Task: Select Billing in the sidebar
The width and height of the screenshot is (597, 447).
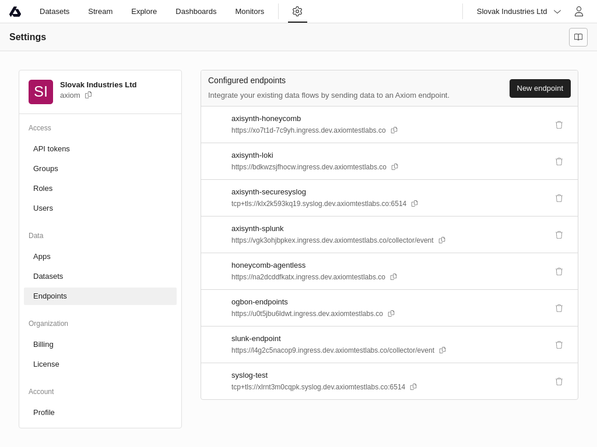Action: [x=43, y=344]
